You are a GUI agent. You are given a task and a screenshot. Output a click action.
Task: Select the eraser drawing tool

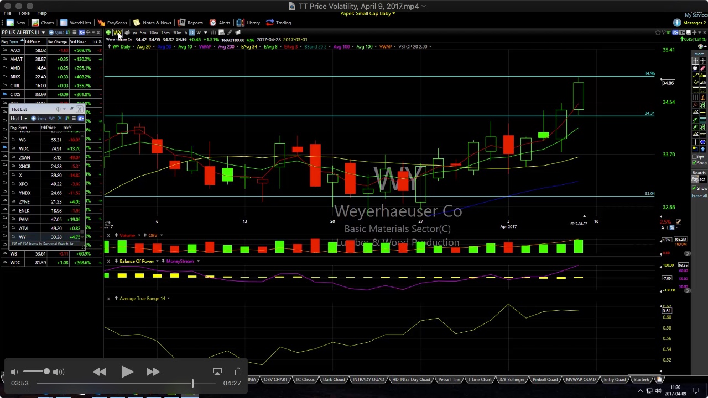point(702,68)
